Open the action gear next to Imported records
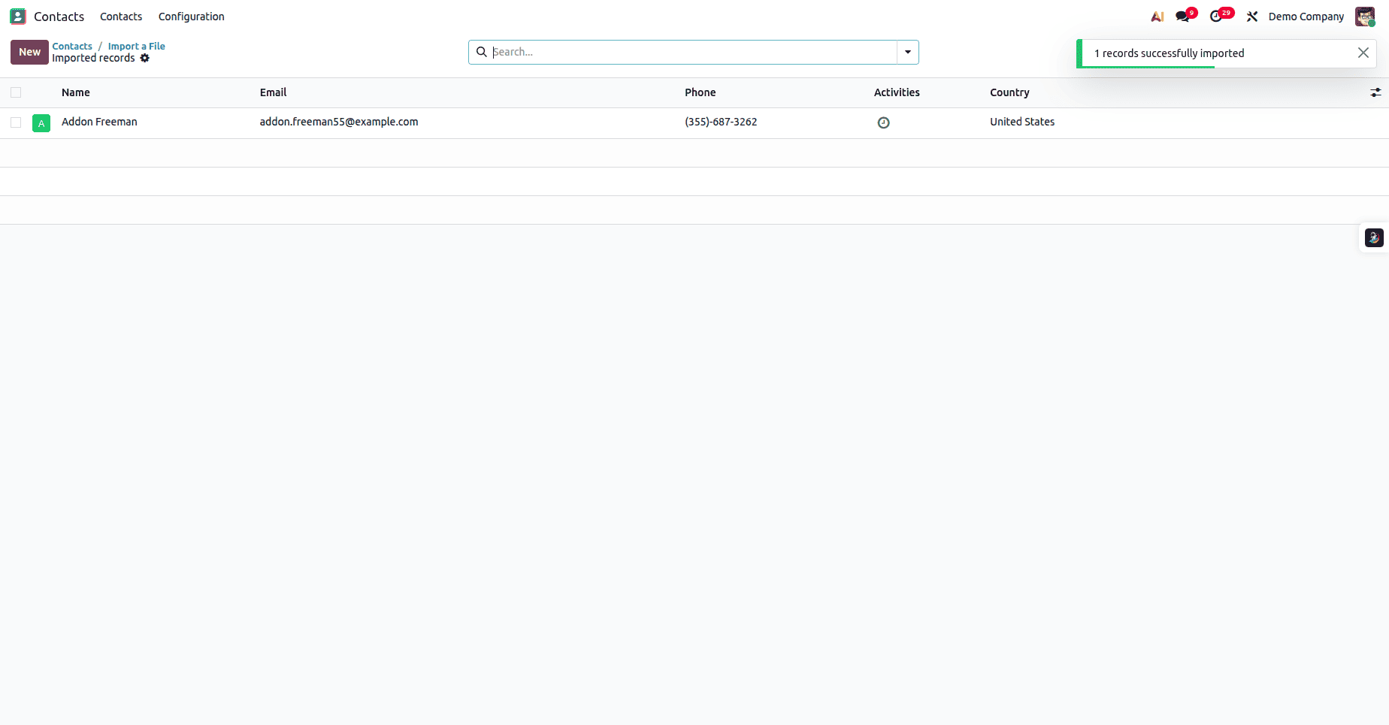The image size is (1389, 725). pyautogui.click(x=145, y=58)
